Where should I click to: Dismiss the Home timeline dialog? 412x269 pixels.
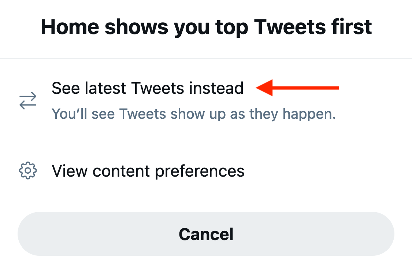click(x=206, y=234)
